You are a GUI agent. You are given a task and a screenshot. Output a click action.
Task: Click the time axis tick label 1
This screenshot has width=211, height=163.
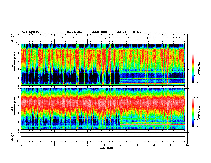pyautogui.click(x=38, y=145)
